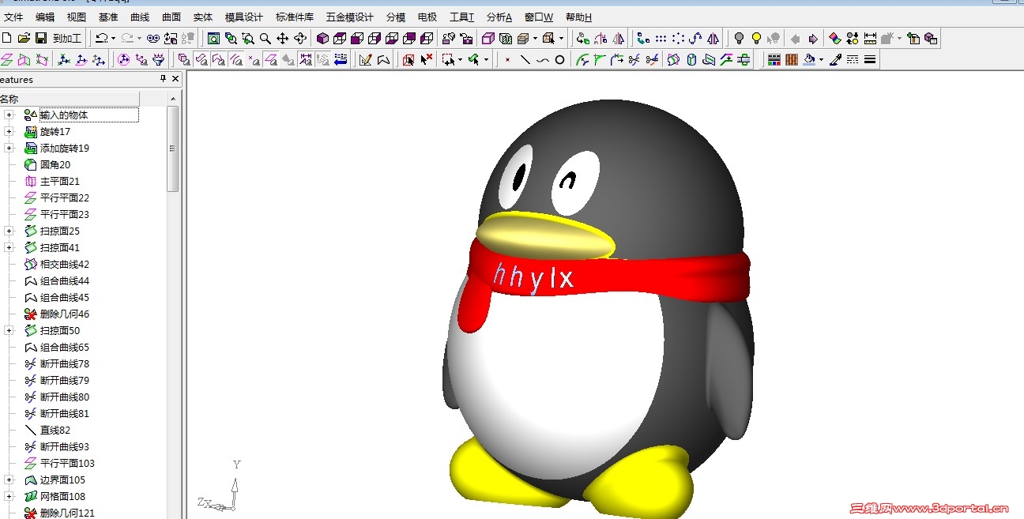Viewport: 1024px width, 519px height.
Task: Select 网格面108 feature
Action: click(62, 496)
